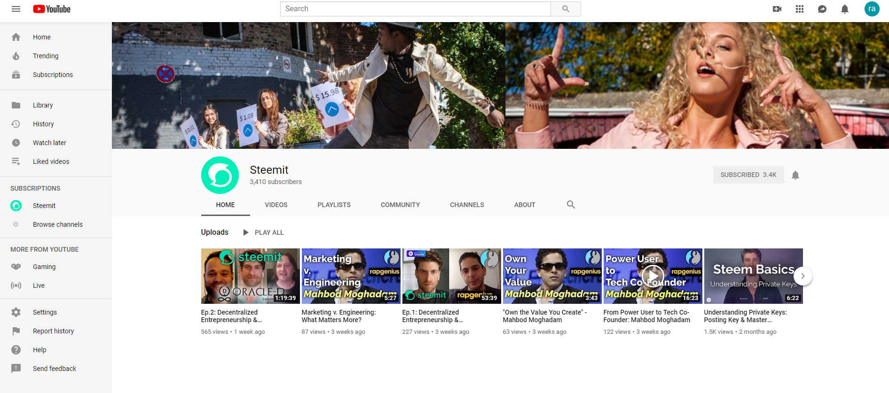Click the Steemit subscription avatar icon
The height and width of the screenshot is (393, 889).
pyautogui.click(x=16, y=206)
